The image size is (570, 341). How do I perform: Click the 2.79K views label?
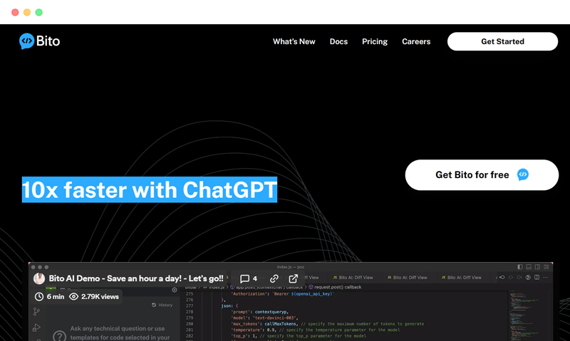100,297
